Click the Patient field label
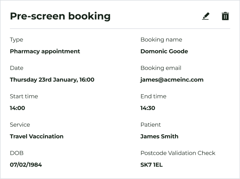Viewport: 240px width, 179px height. (151, 125)
